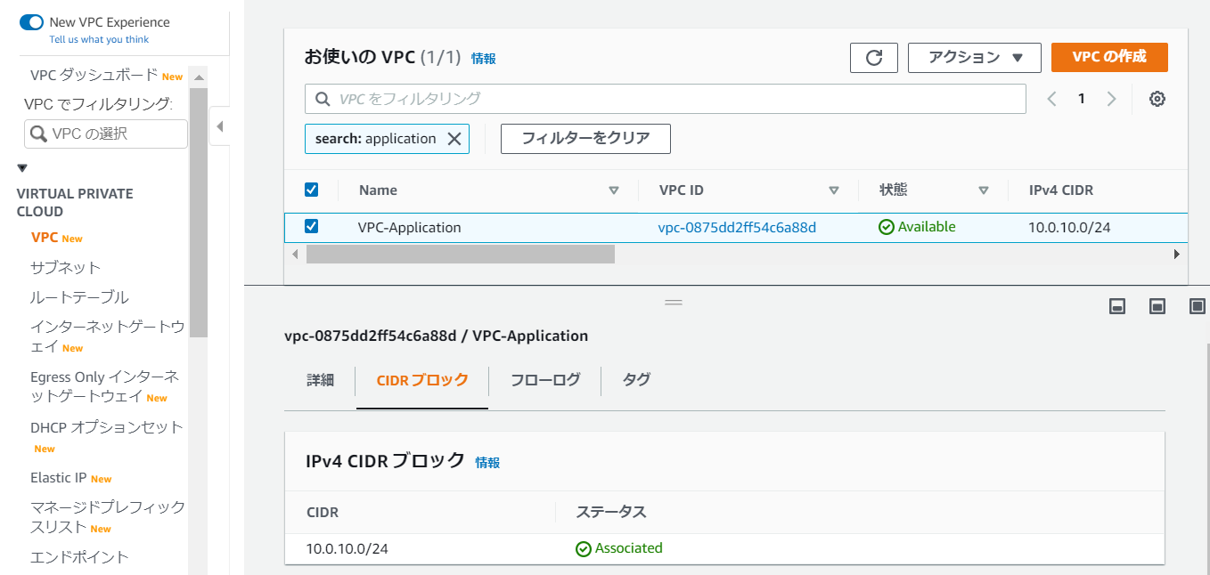Sort by the Name column arrow

613,190
